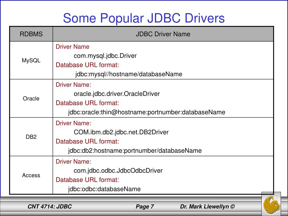Screen dimensions: 288x216
Task: Select the 'Oracle' row label
Action: [x=31, y=98]
